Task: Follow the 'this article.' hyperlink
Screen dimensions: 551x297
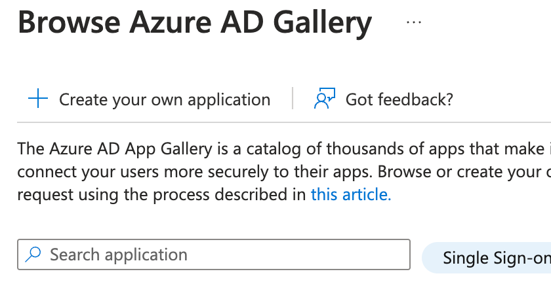Action: (351, 194)
